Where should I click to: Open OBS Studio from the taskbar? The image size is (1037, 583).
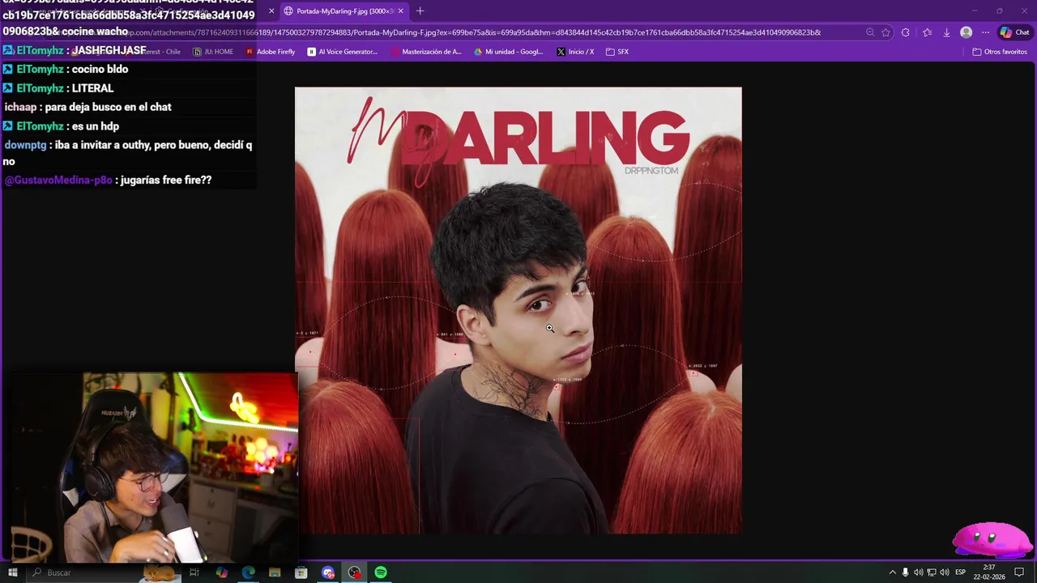coord(354,572)
